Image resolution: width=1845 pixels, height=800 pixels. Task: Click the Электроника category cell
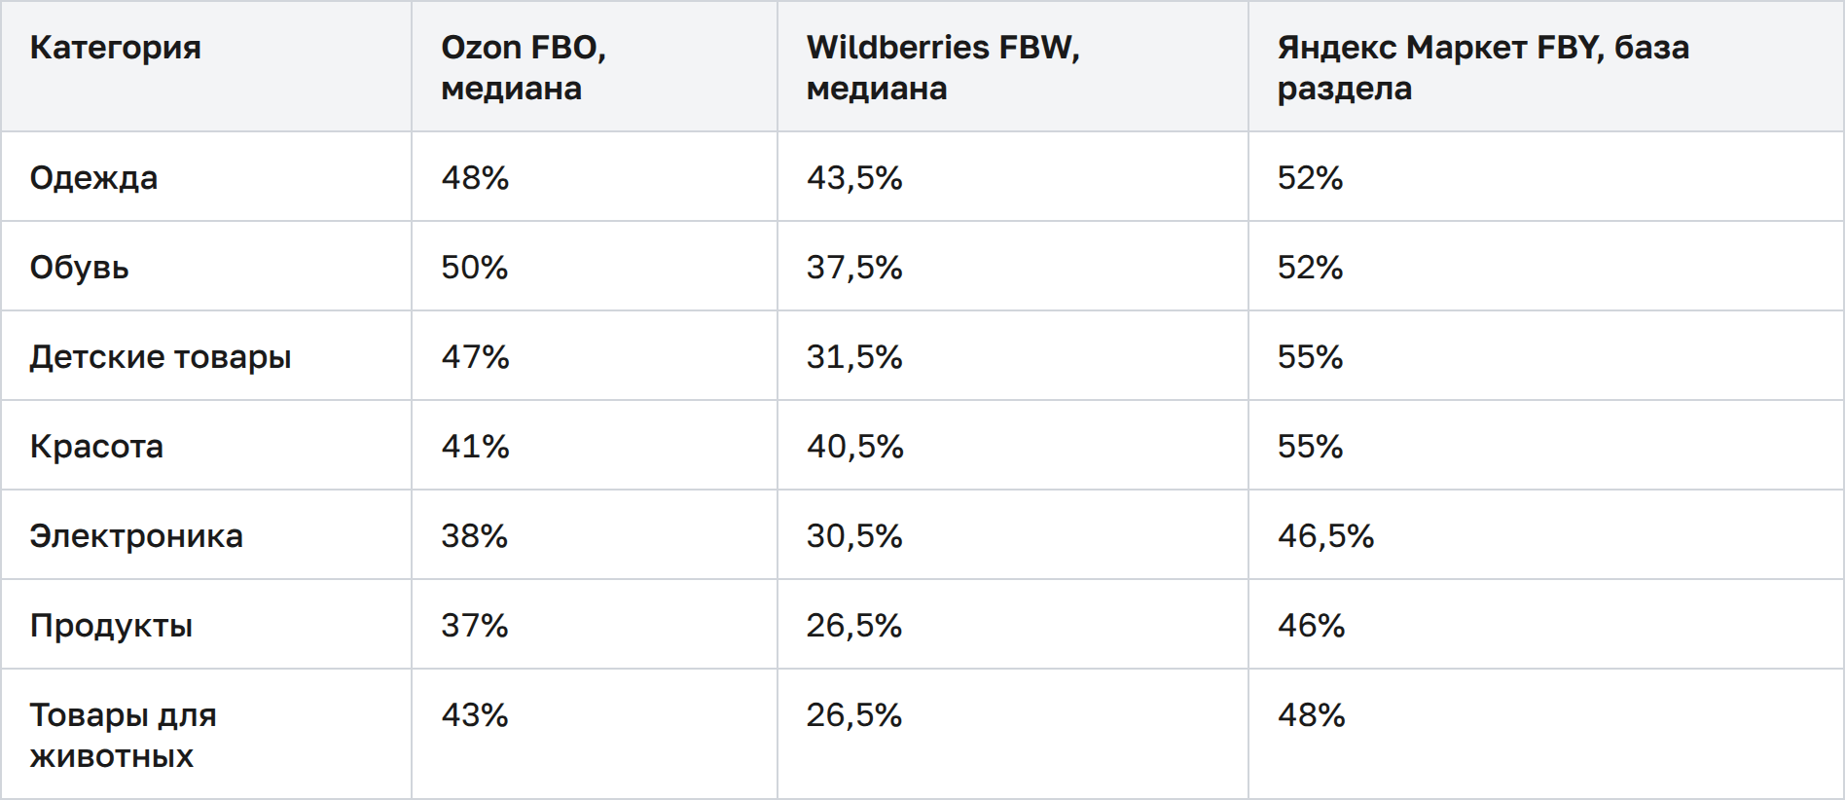(x=136, y=536)
